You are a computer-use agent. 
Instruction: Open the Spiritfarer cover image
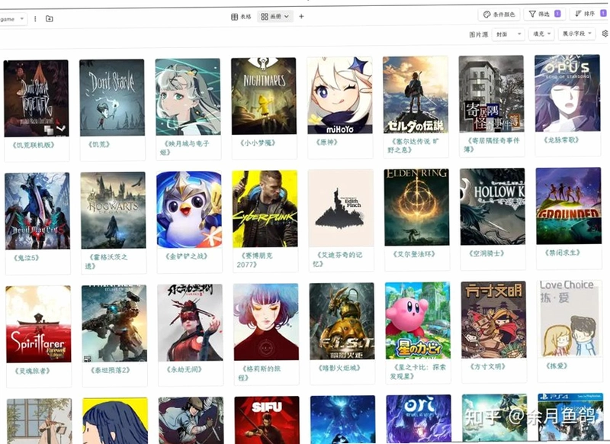pyautogui.click(x=39, y=323)
